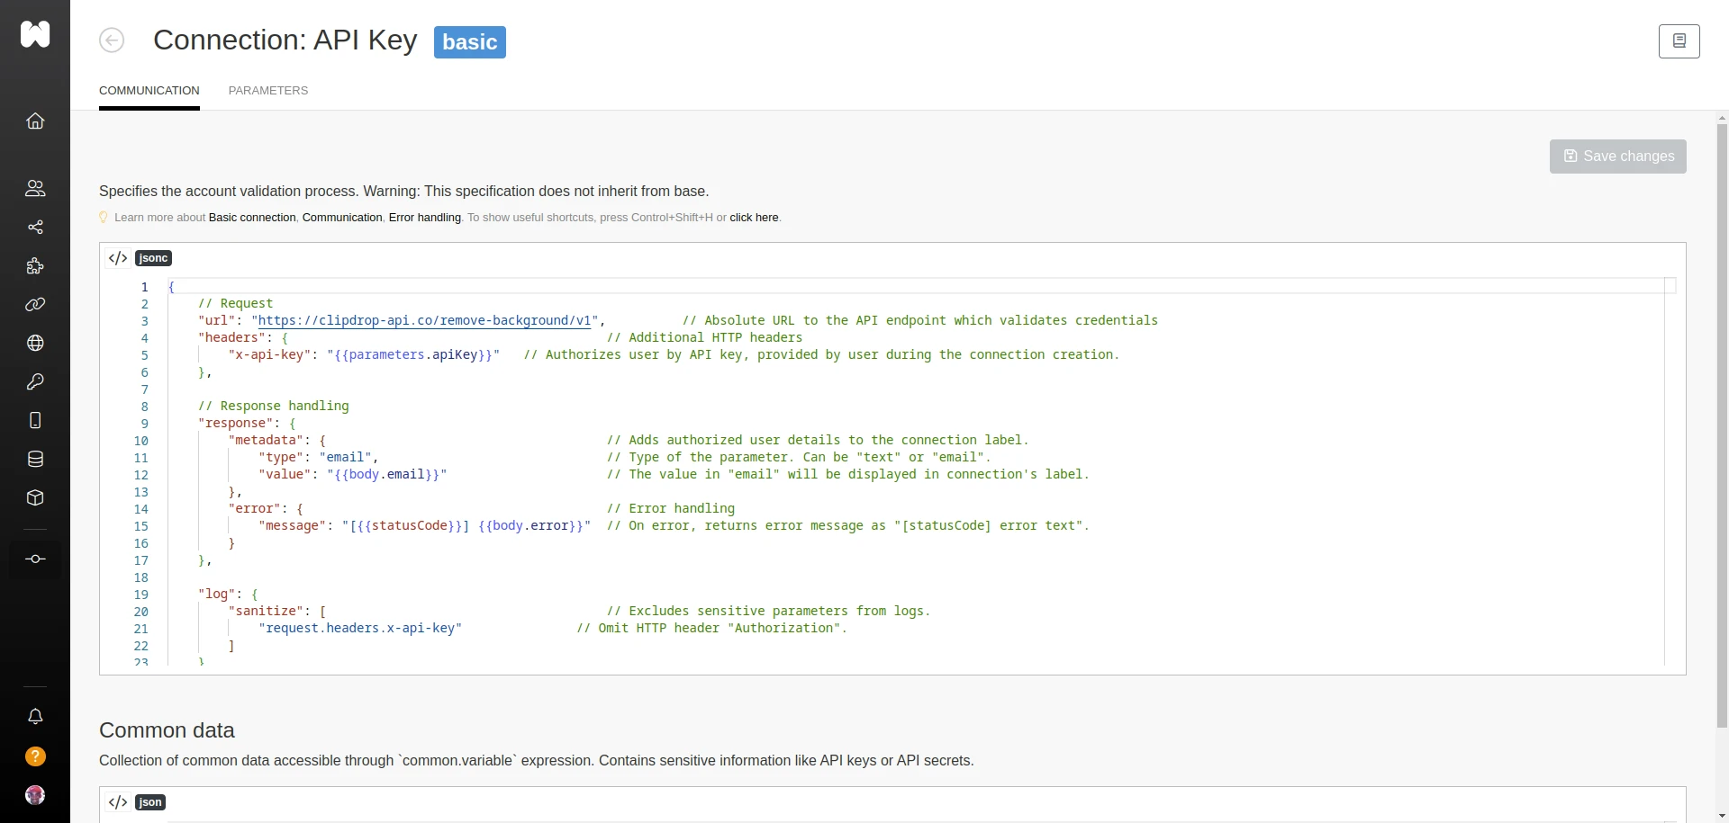1729x823 pixels.
Task: Open Webhooks globe icon in sidebar
Action: pos(35,343)
